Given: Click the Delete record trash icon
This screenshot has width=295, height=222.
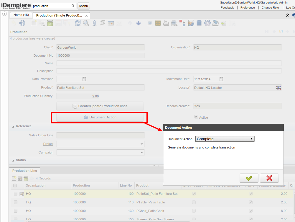Looking at the screenshot, I should tap(50, 23).
